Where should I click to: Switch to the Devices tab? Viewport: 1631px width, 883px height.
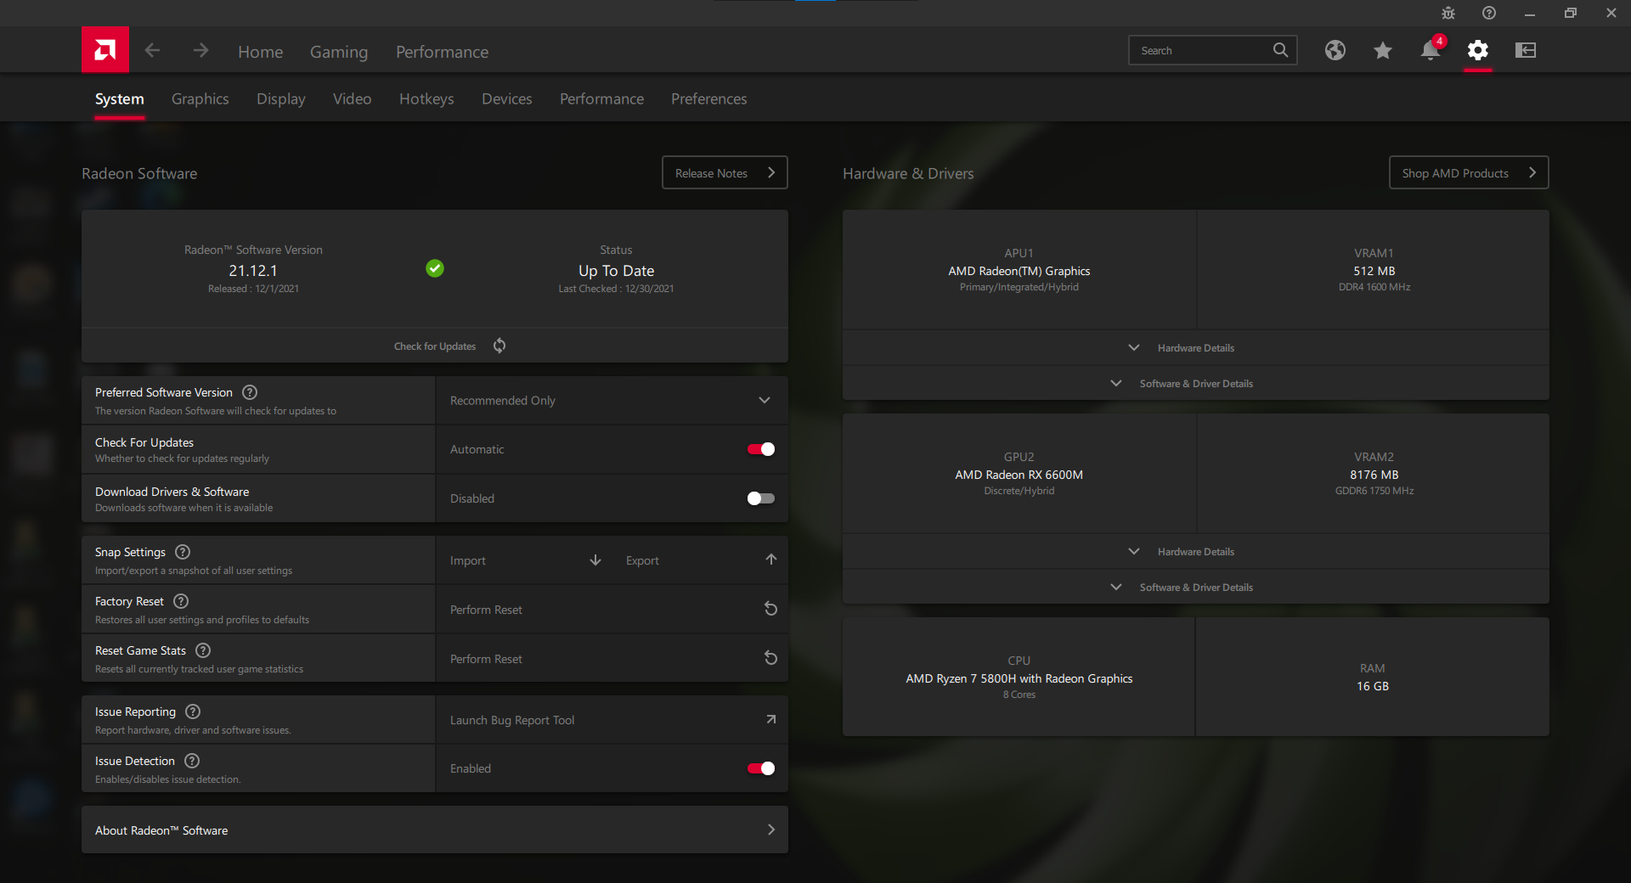[507, 99]
